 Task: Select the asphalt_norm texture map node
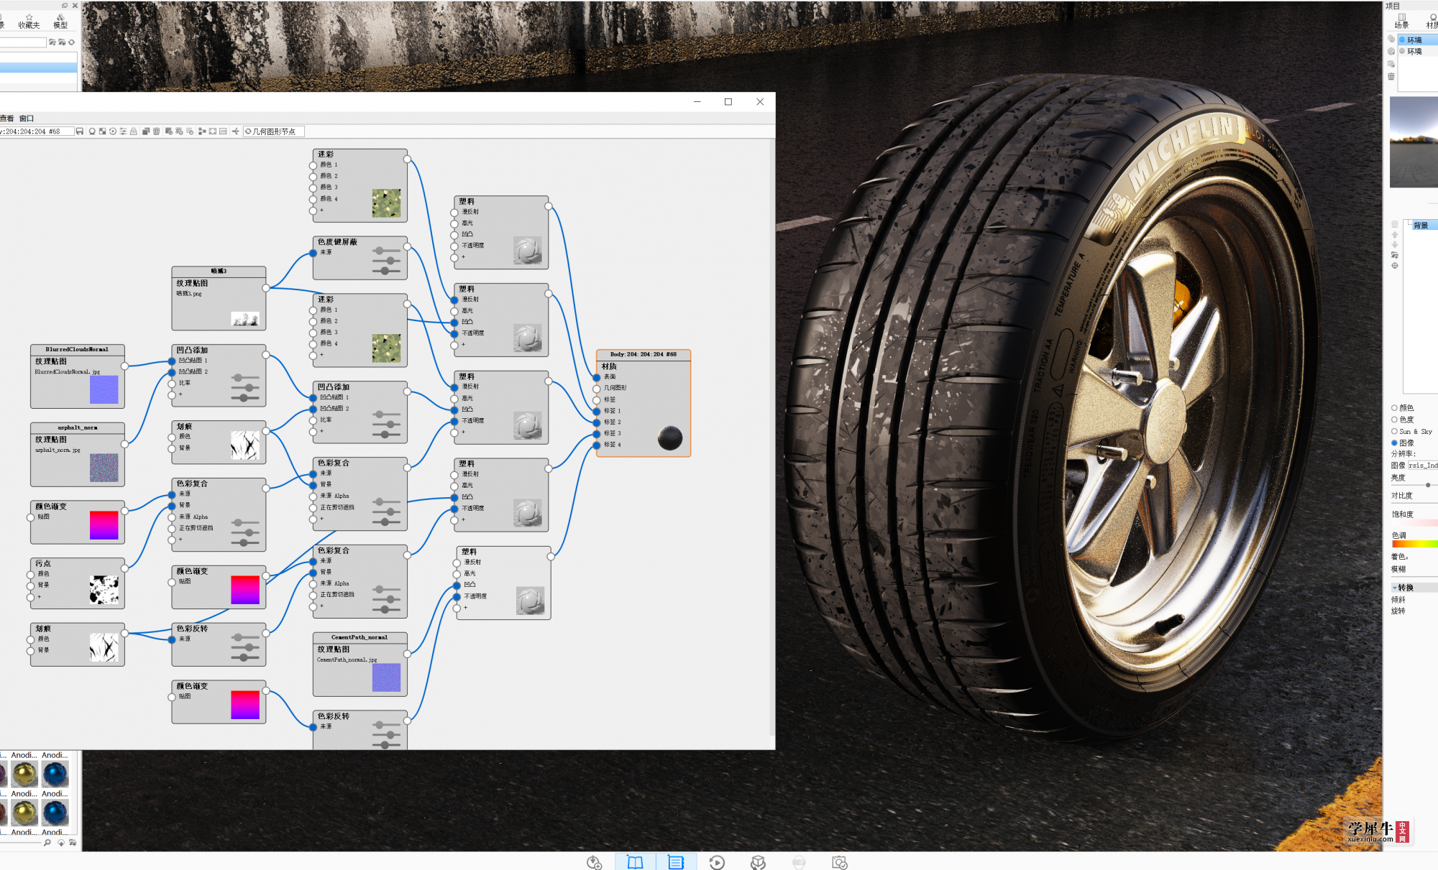click(x=77, y=454)
